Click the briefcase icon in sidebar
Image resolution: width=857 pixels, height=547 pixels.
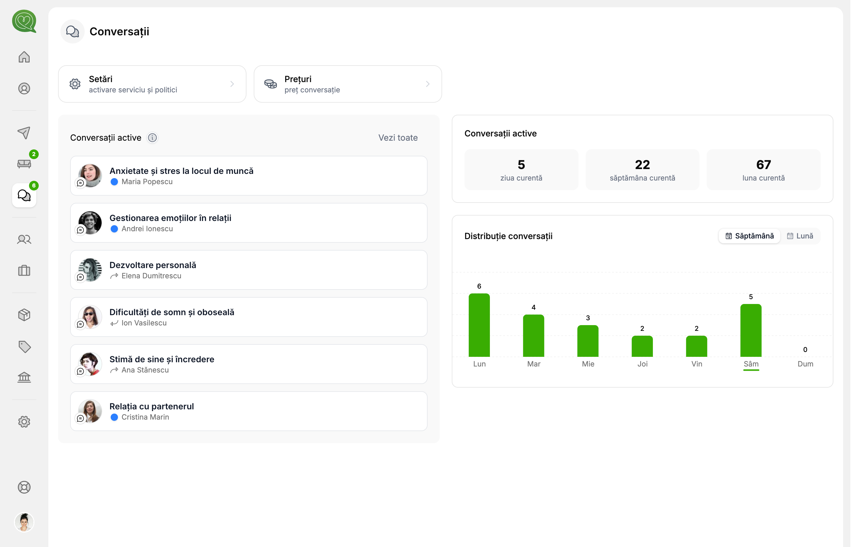coord(24,271)
